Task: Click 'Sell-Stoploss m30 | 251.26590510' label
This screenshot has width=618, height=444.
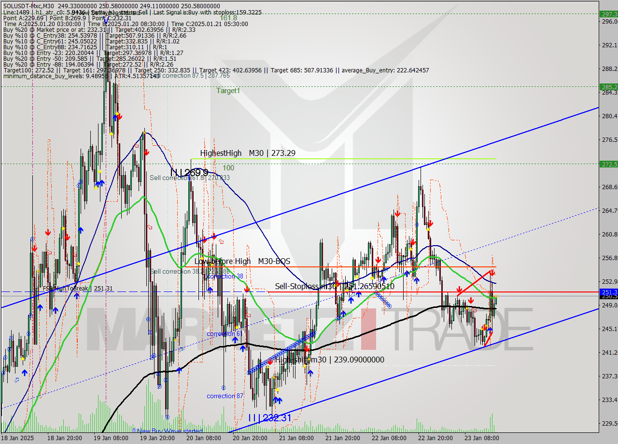Action: point(335,286)
